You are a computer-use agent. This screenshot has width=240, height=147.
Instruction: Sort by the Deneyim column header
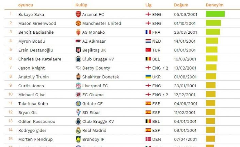coord(214,5)
